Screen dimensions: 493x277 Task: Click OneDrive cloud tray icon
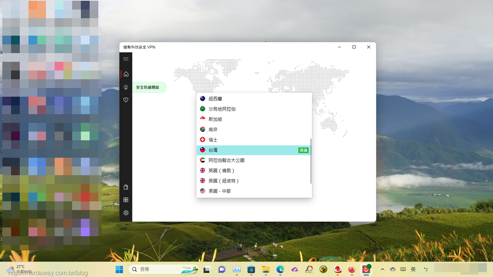(x=393, y=270)
